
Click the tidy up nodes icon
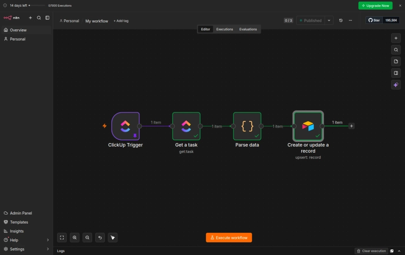112,237
